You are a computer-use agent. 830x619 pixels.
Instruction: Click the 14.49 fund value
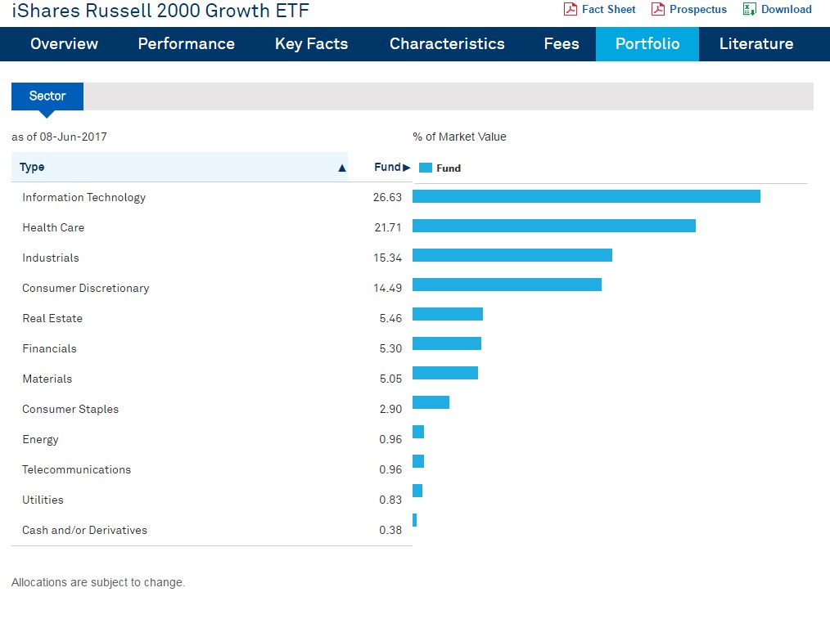[387, 288]
